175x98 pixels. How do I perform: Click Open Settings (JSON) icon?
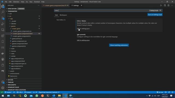pyautogui.click(x=165, y=5)
